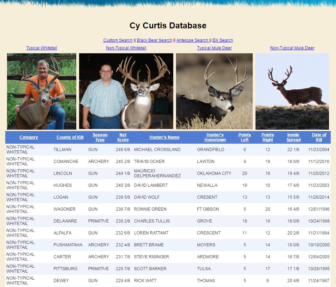
Task: Click the COMANCHE county cell
Action: click(x=66, y=161)
